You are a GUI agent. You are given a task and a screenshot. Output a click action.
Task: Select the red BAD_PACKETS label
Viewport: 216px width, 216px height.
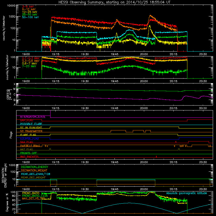pyautogui.click(x=29, y=157)
